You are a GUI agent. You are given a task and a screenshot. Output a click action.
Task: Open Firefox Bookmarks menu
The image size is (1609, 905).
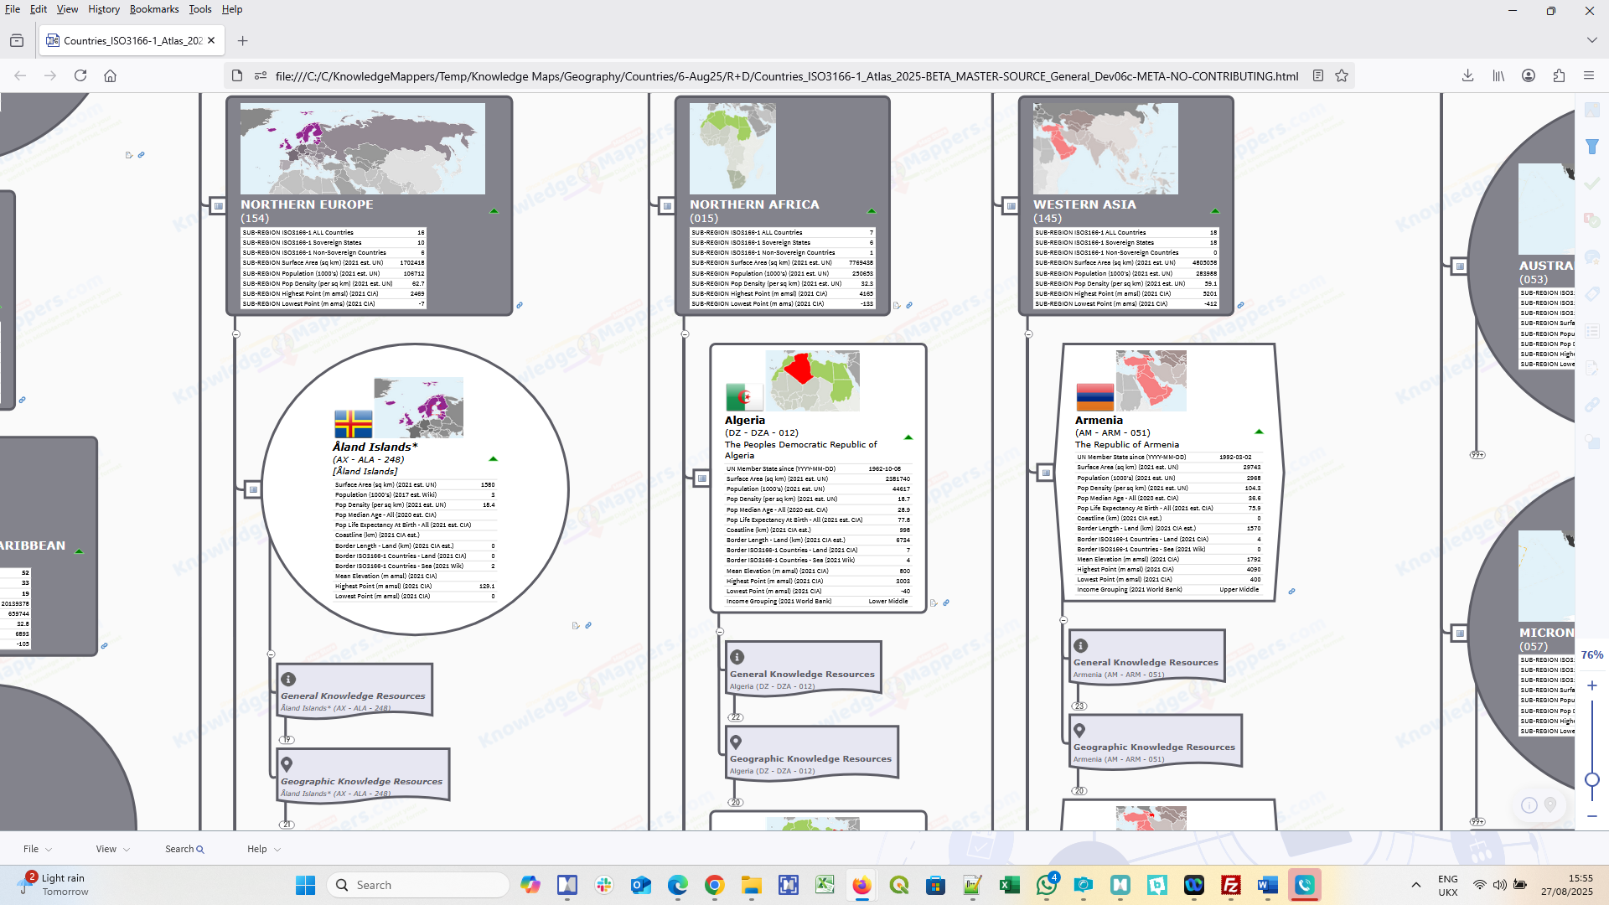point(154,9)
